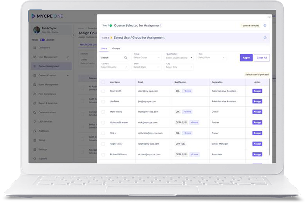
Task: Check the box for Nicholas Branson
Action: (103, 123)
